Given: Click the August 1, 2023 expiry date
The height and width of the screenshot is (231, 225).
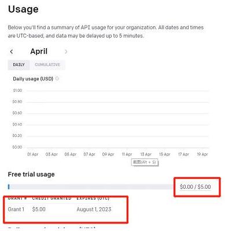Looking at the screenshot, I should point(94,210).
